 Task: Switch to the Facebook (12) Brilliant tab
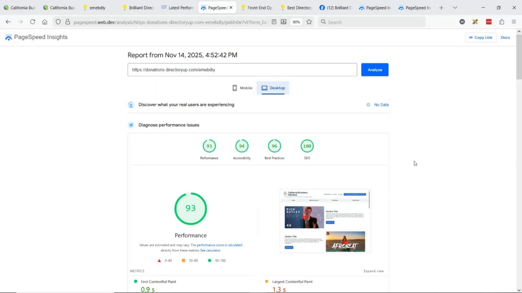(x=336, y=8)
